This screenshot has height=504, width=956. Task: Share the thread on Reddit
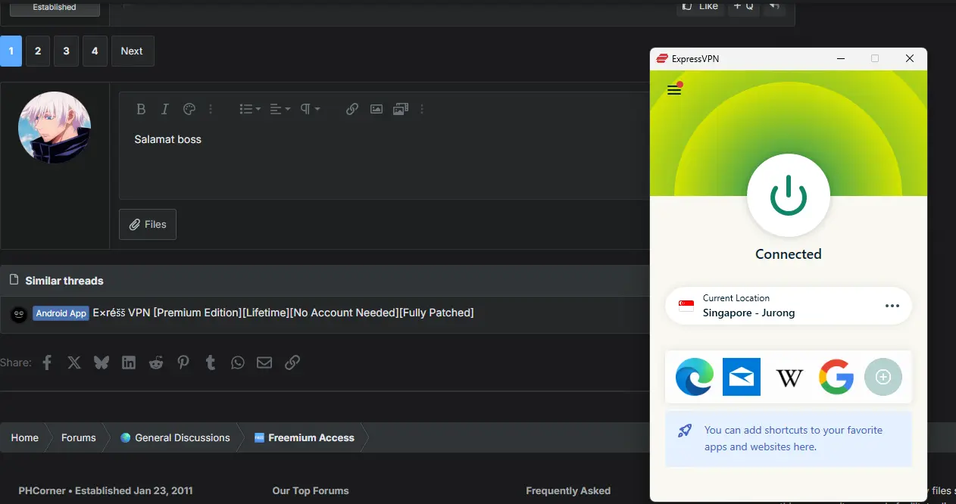click(156, 362)
